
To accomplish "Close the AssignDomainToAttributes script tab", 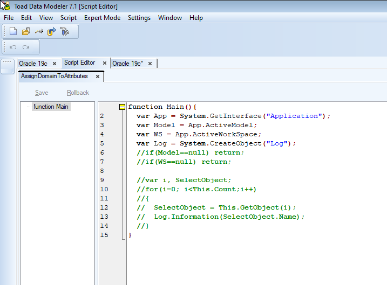I will coord(98,77).
